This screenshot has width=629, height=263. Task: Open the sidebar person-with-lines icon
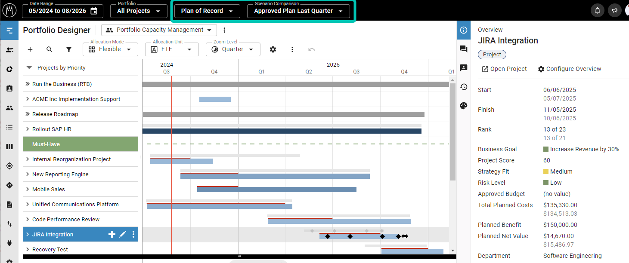pyautogui.click(x=9, y=50)
